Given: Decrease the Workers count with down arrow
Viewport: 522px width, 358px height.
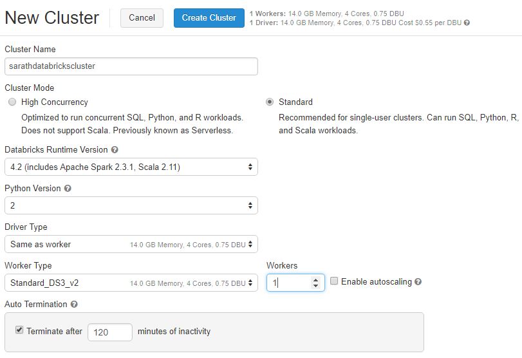Looking at the screenshot, I should tap(315, 286).
